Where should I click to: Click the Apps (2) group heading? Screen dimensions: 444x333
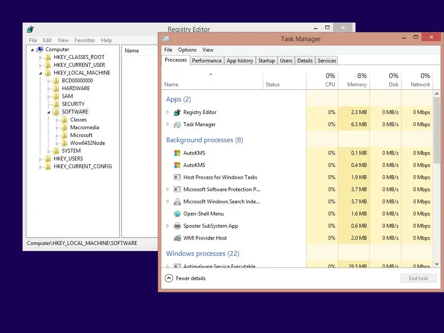pyautogui.click(x=178, y=99)
